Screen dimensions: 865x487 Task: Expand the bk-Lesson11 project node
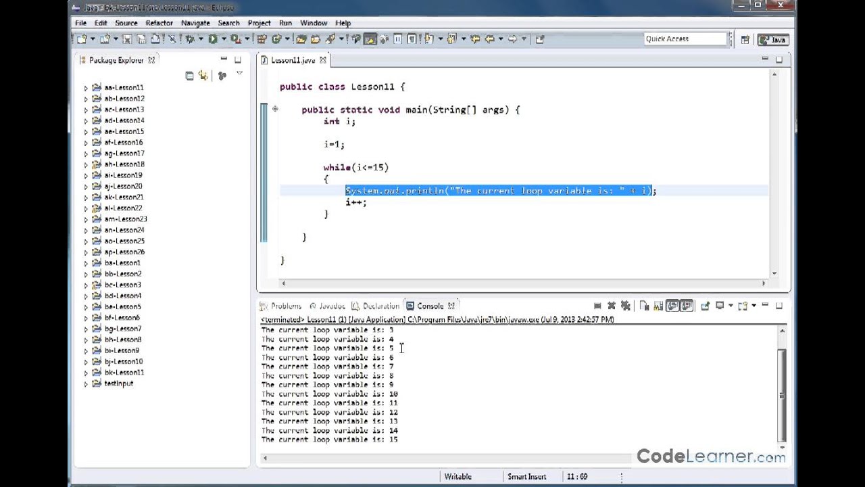pyautogui.click(x=86, y=373)
